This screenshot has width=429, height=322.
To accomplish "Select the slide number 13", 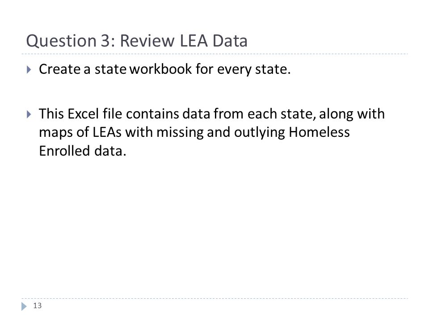I will 37,305.
